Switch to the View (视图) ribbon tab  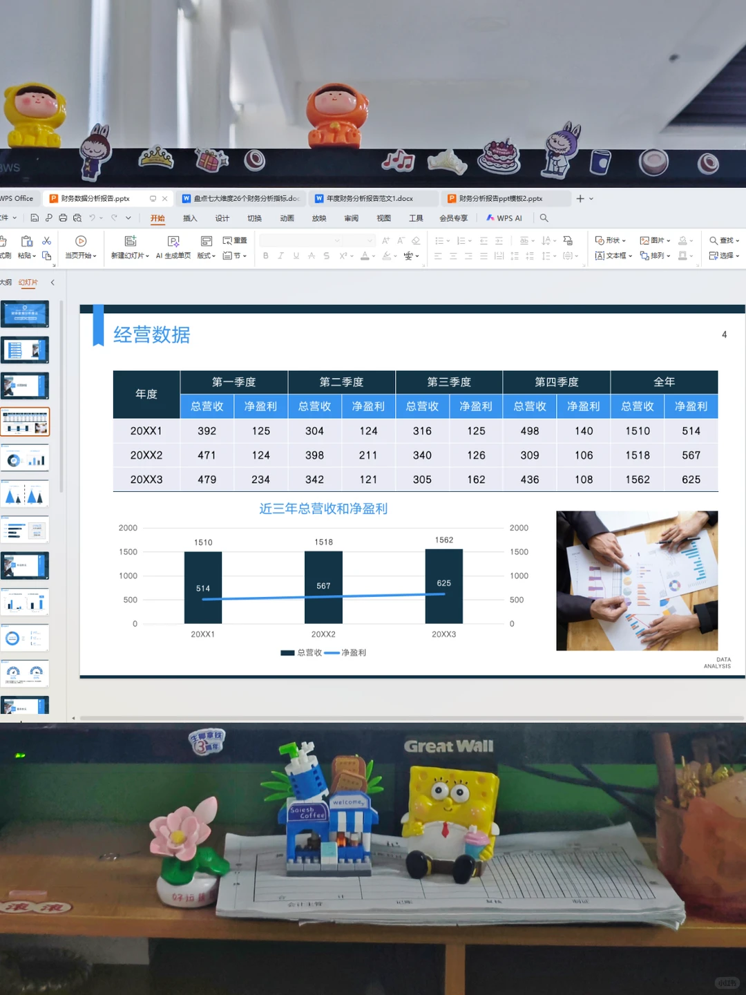point(384,218)
